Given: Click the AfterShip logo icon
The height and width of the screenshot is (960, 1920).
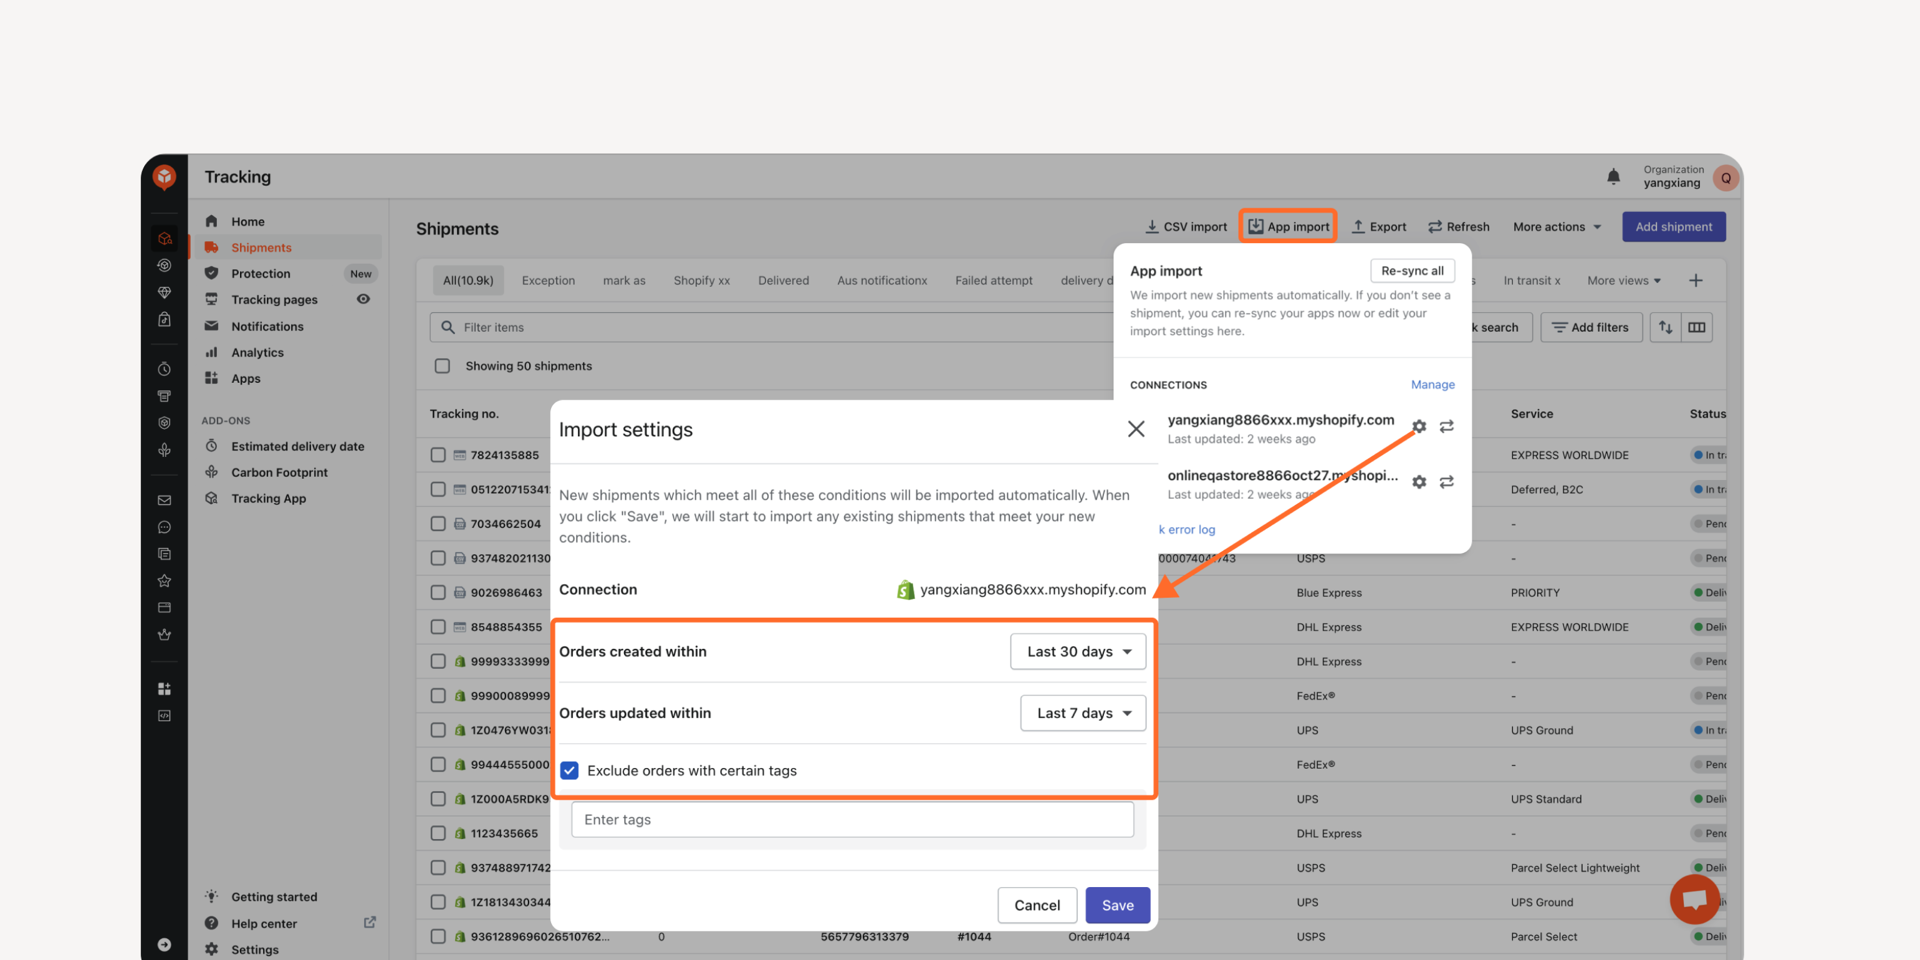Looking at the screenshot, I should point(164,176).
